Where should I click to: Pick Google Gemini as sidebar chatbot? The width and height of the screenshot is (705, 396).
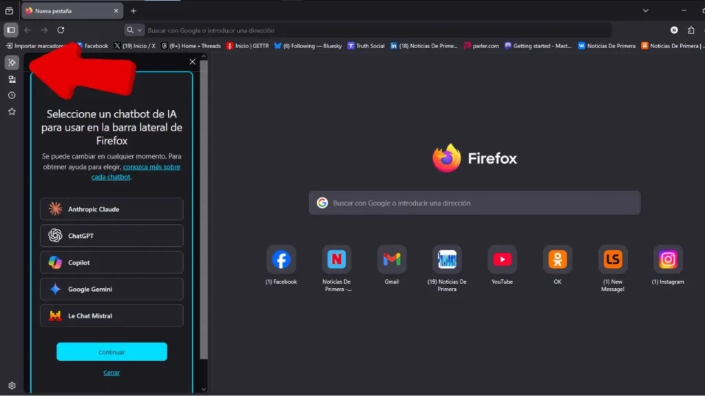[x=112, y=289]
